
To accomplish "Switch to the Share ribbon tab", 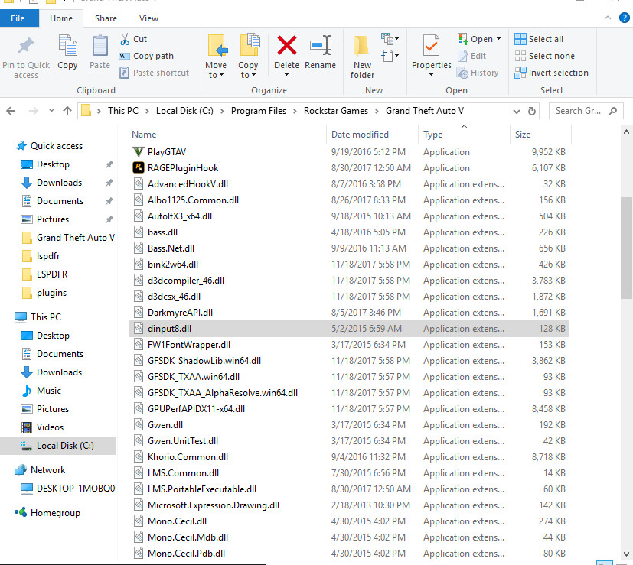I will (x=106, y=18).
